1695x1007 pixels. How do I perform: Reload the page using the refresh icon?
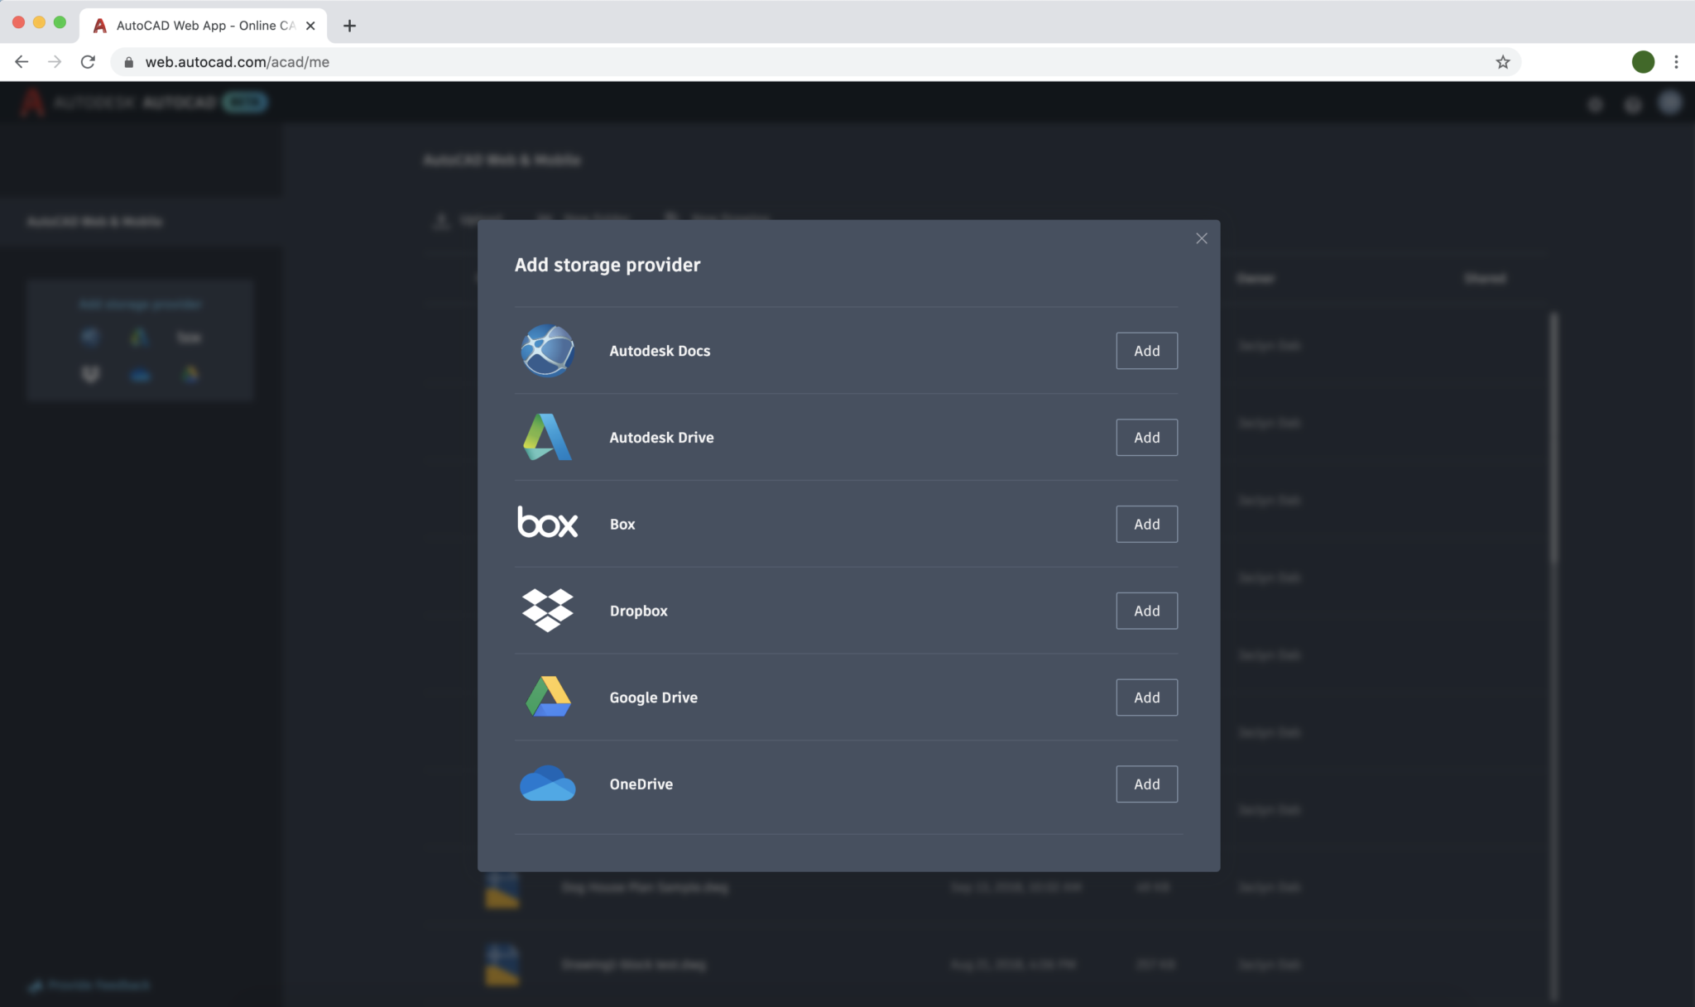click(x=88, y=61)
